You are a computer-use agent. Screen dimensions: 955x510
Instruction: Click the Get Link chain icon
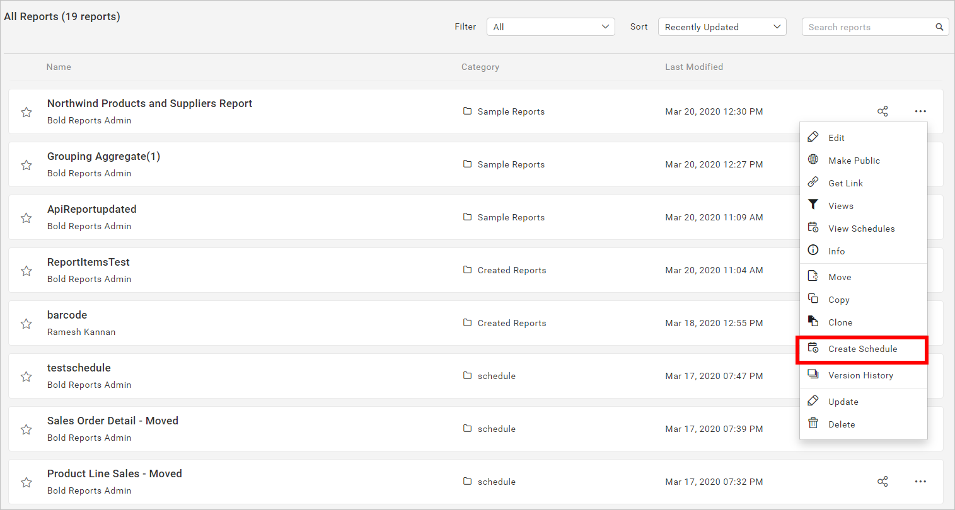813,183
